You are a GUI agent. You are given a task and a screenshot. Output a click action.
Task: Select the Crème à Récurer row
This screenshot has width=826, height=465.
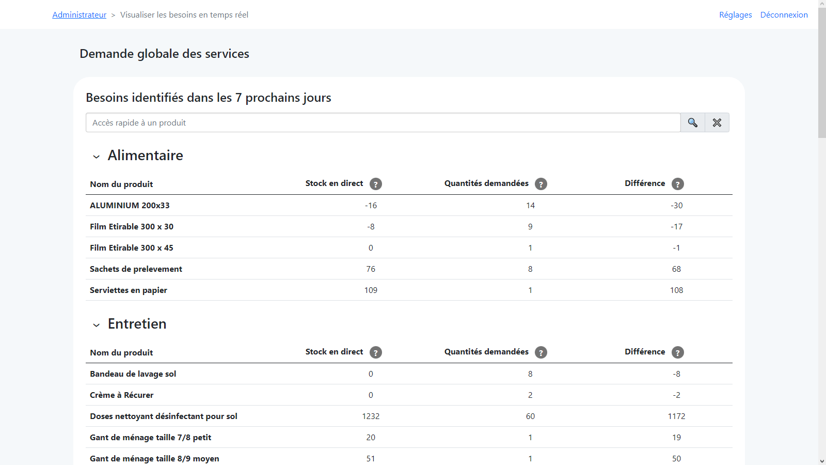[409, 395]
